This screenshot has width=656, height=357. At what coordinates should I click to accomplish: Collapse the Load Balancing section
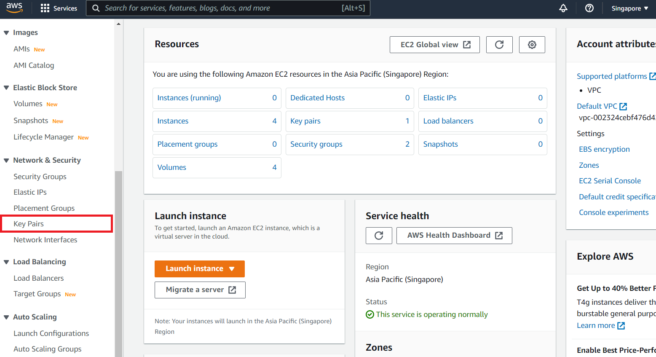click(6, 262)
